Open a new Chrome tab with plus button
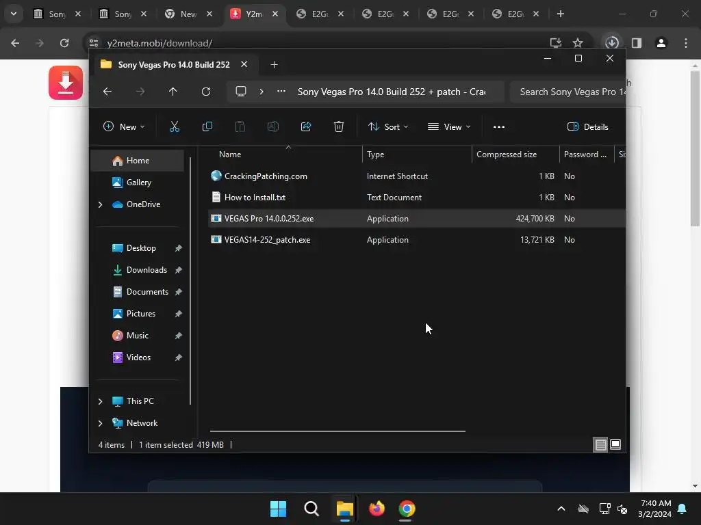 pyautogui.click(x=560, y=14)
